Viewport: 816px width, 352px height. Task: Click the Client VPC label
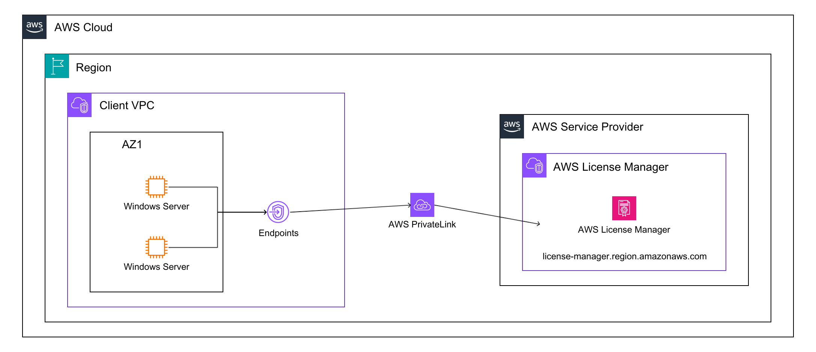click(127, 105)
